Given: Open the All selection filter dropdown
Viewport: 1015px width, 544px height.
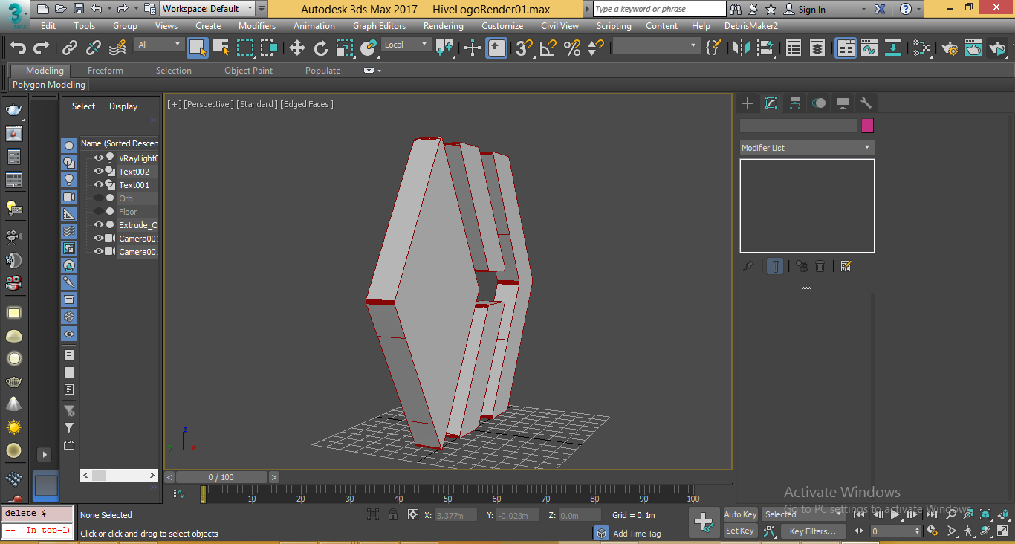Looking at the screenshot, I should pos(159,45).
